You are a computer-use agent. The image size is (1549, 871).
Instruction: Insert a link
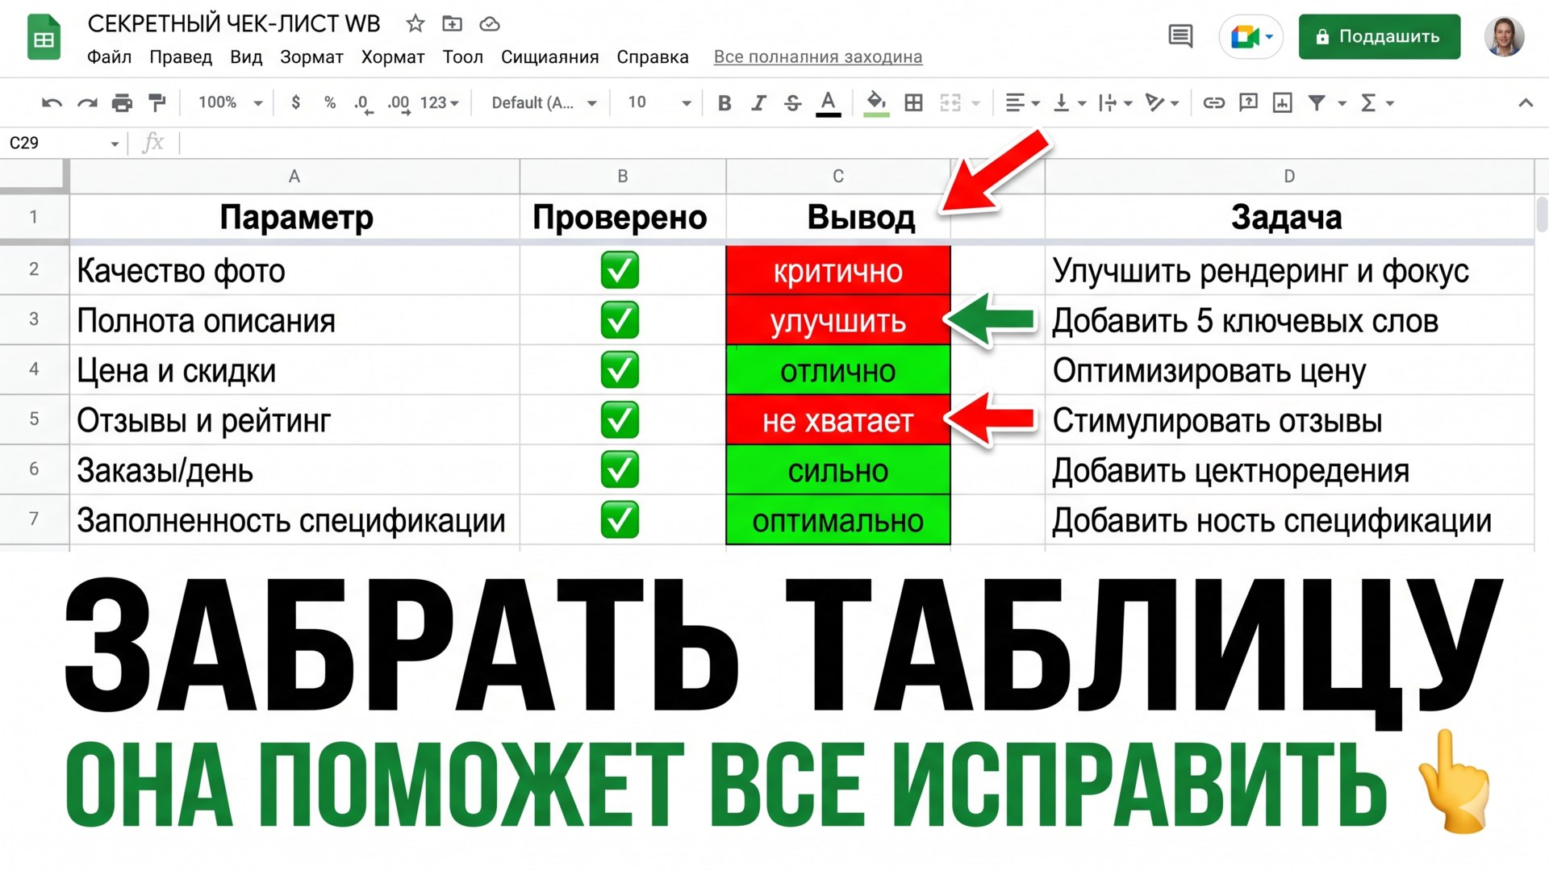[1214, 102]
